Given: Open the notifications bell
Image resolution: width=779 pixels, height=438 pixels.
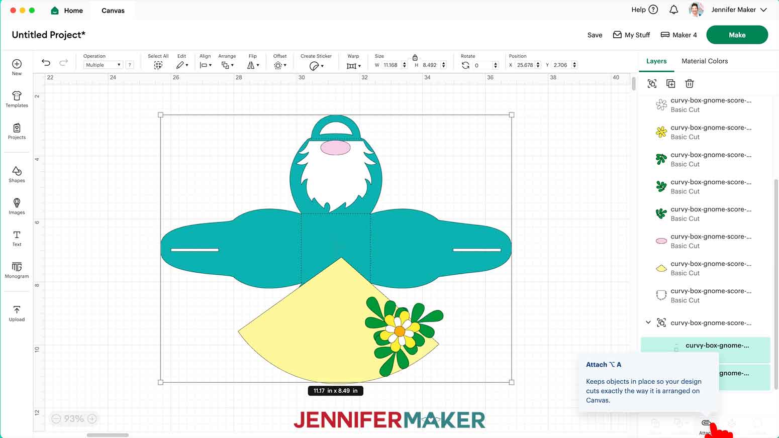Looking at the screenshot, I should coord(673,10).
